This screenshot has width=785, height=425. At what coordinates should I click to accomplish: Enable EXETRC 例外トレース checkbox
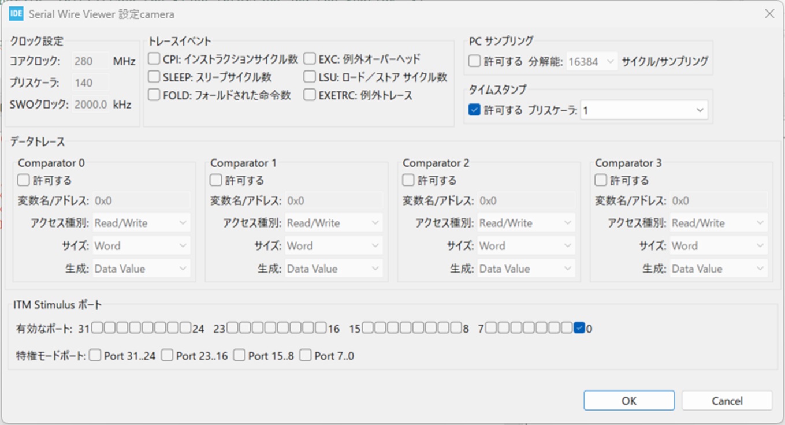[310, 95]
